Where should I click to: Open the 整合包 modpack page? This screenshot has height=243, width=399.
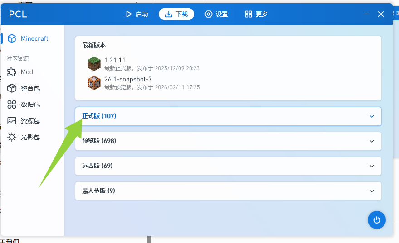point(32,88)
